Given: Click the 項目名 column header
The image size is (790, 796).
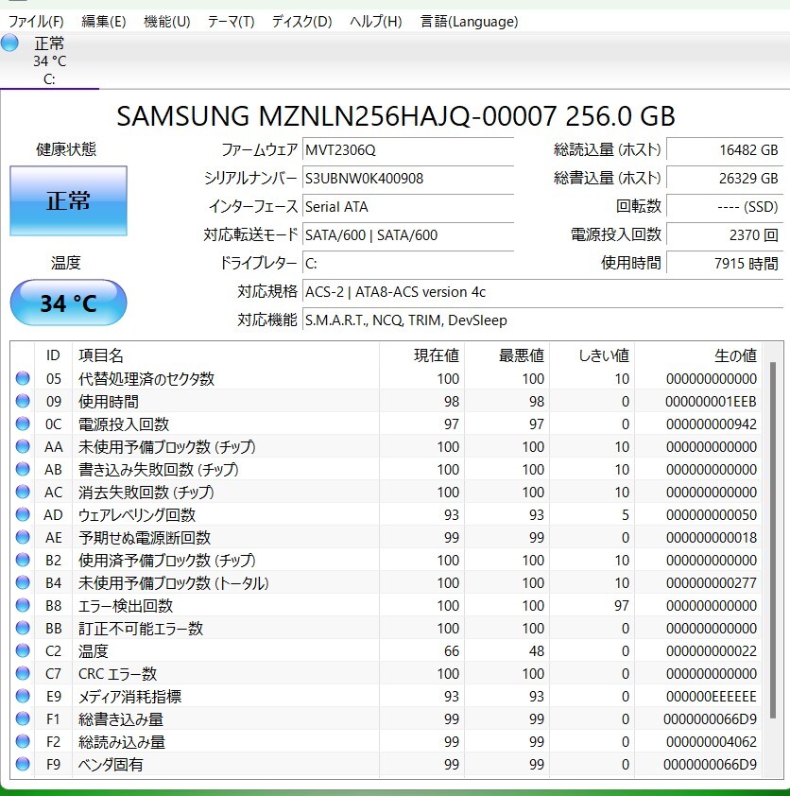Looking at the screenshot, I should click(x=226, y=355).
